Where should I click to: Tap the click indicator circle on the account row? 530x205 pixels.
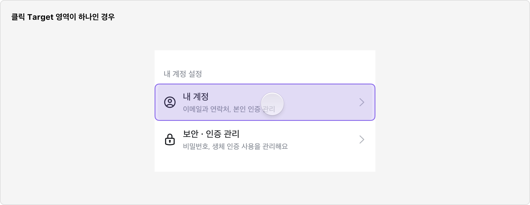click(x=273, y=104)
